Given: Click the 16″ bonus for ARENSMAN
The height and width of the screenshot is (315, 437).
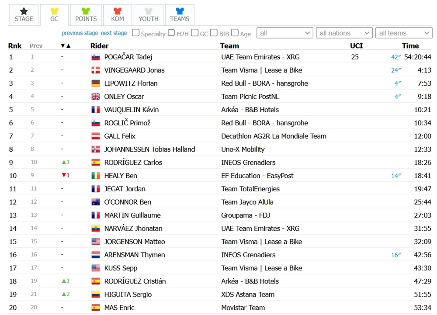Looking at the screenshot, I should coord(396,255).
